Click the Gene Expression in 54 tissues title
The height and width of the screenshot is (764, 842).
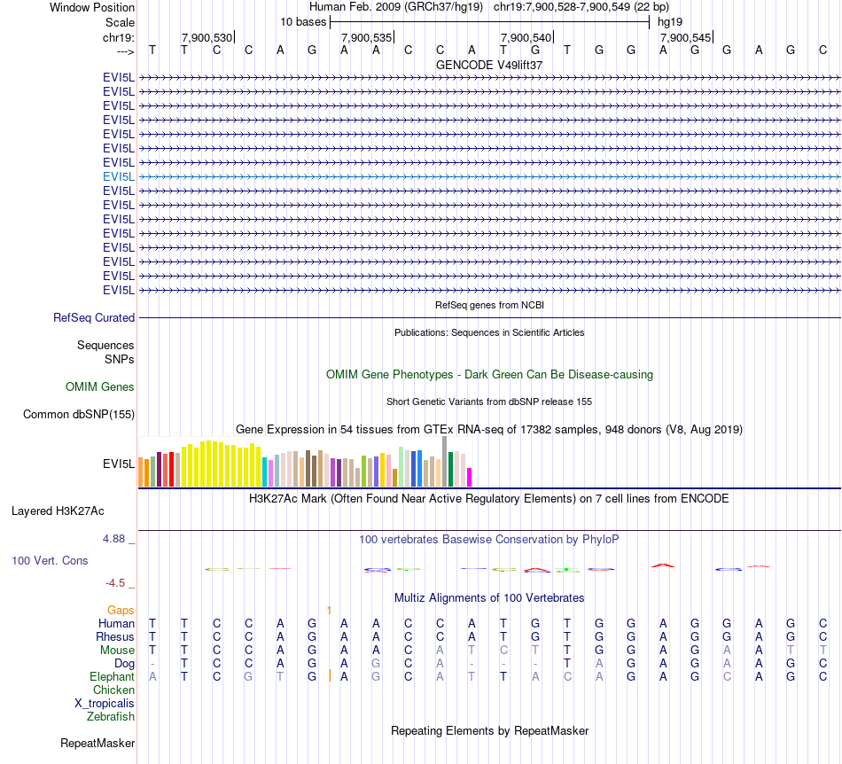489,430
